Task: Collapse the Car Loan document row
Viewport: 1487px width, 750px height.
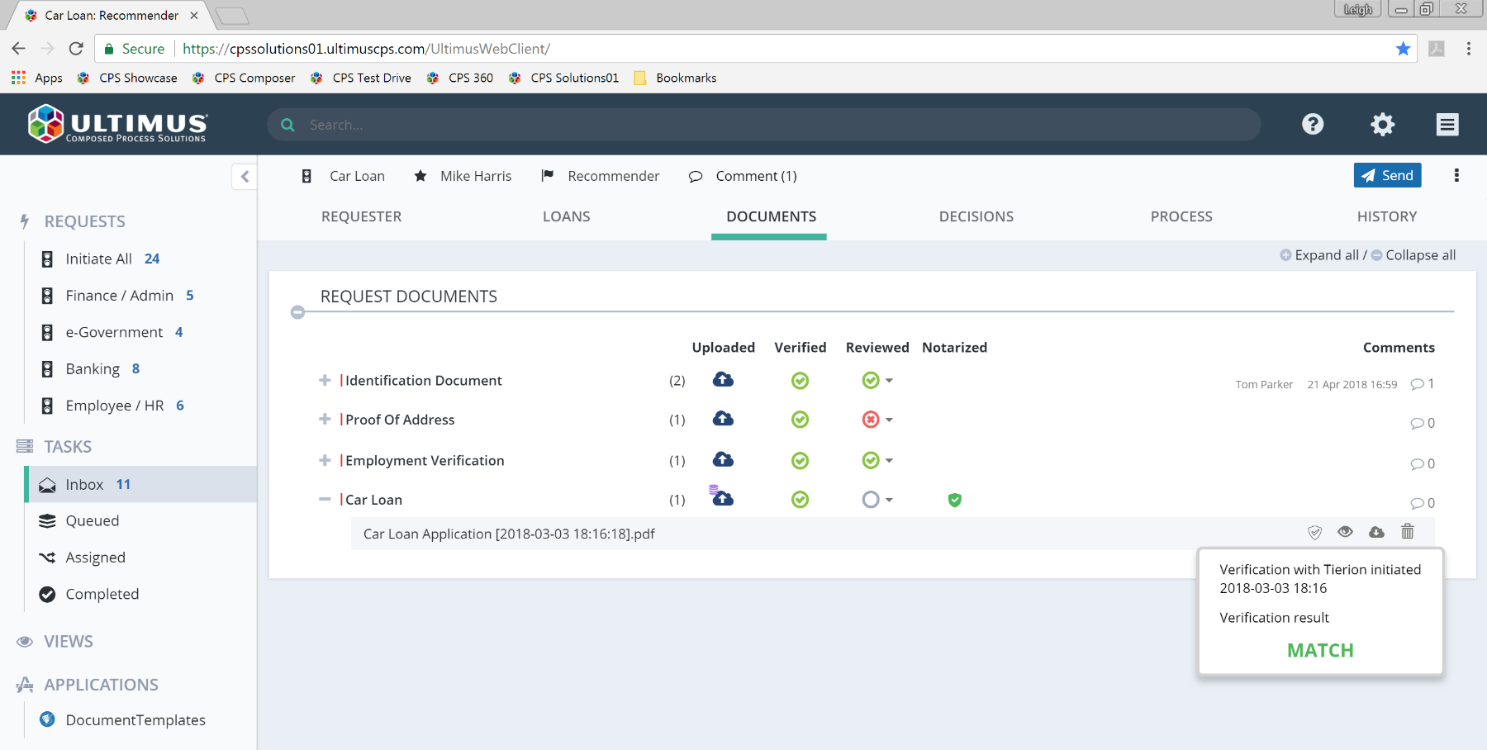Action: 324,499
